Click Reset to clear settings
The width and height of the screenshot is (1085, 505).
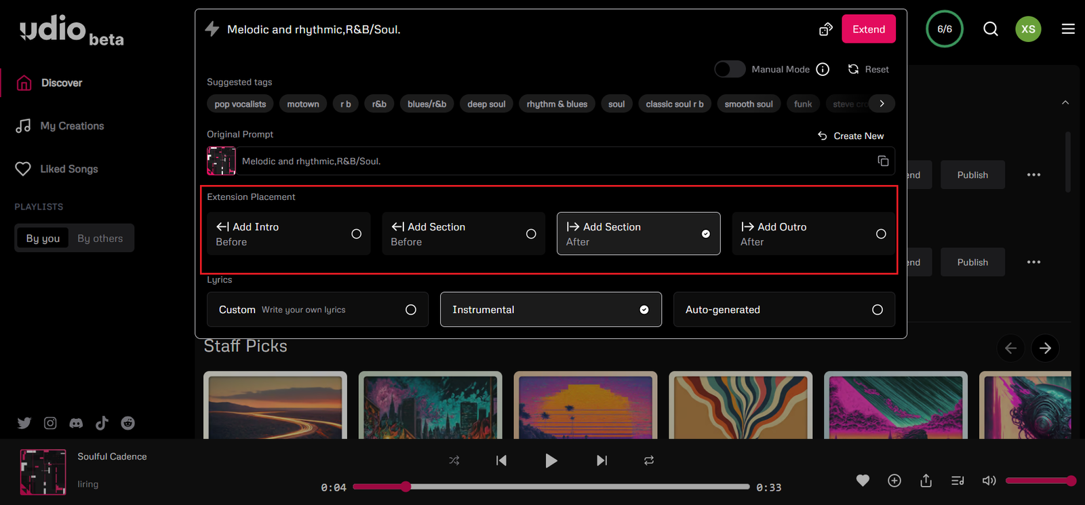[x=869, y=69]
